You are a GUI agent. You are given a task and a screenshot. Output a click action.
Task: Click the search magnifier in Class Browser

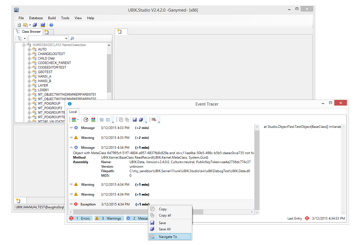click(72, 38)
